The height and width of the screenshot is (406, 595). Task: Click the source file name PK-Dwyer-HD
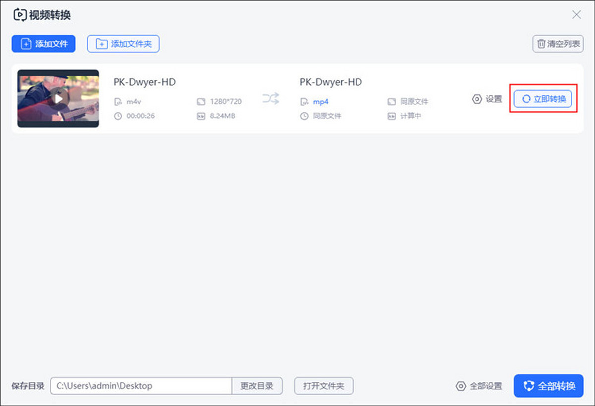pos(144,82)
